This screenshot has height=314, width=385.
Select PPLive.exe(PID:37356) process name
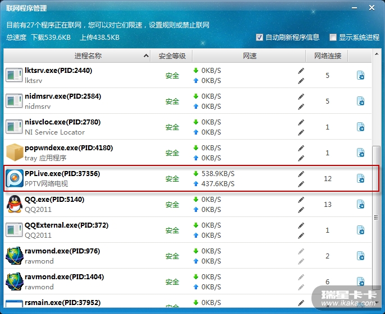(x=62, y=174)
